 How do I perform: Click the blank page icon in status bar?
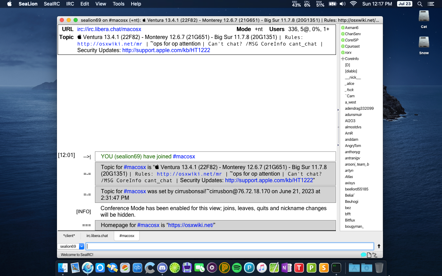coord(369,255)
